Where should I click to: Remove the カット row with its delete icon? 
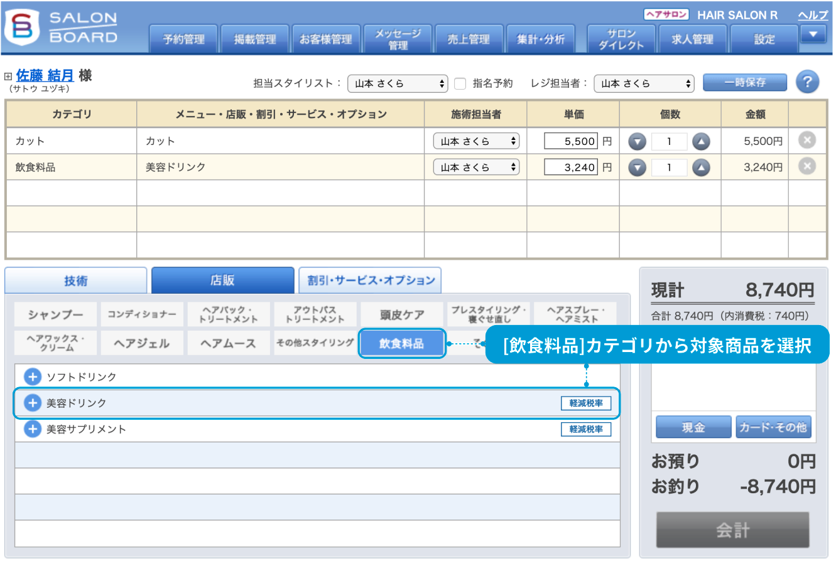(x=807, y=141)
